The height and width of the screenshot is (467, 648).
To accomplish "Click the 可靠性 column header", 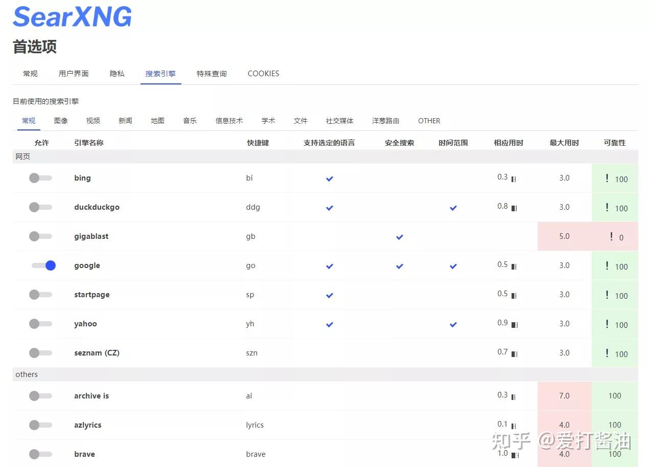I will (x=615, y=143).
